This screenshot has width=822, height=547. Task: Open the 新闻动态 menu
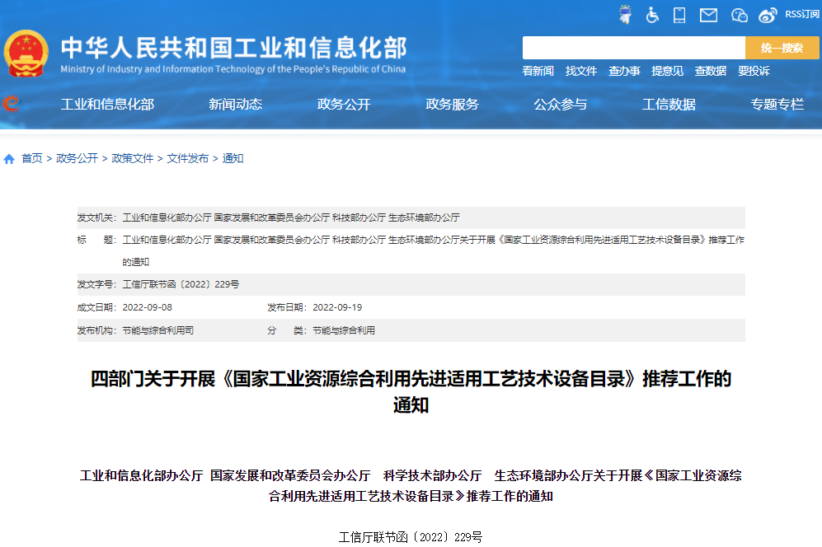(x=234, y=105)
